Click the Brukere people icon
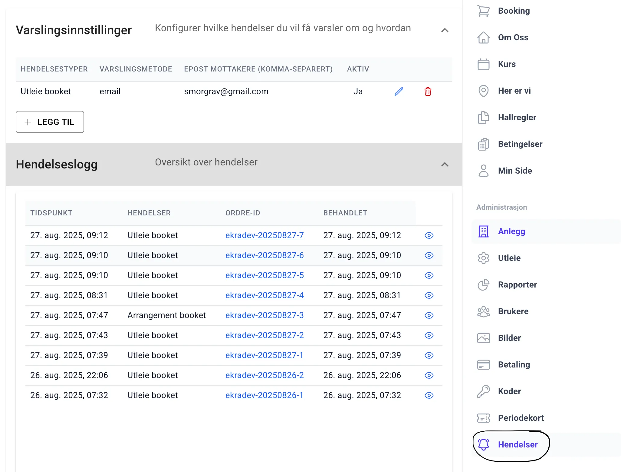Screen dimensions: 621x472 [x=483, y=311]
